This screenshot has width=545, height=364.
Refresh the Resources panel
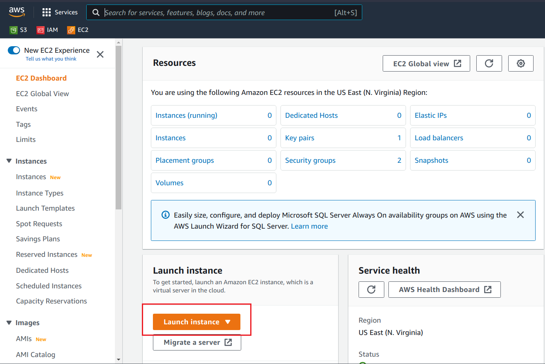pos(489,63)
